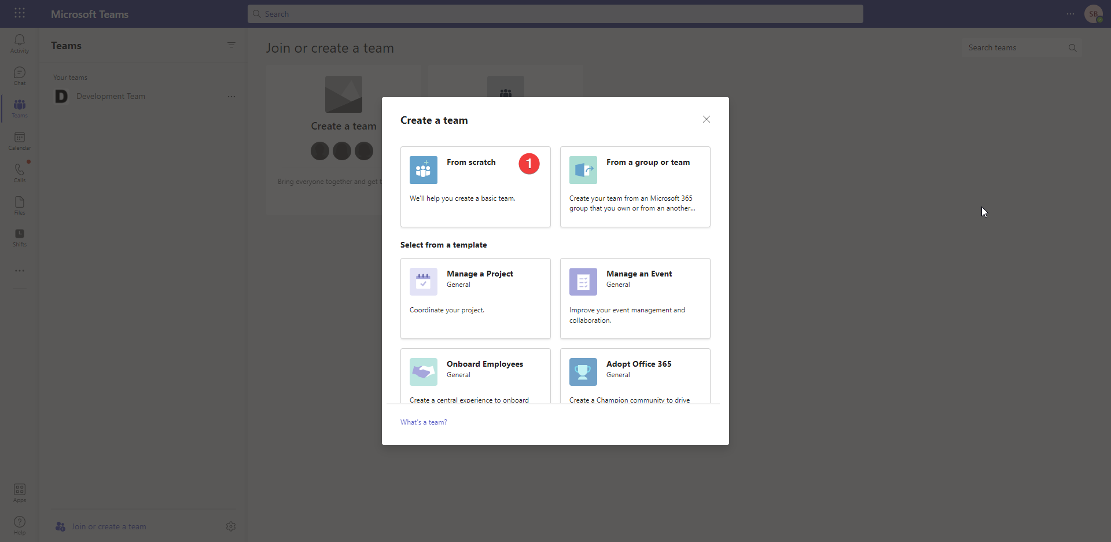This screenshot has height=542, width=1111.
Task: Click the filter icon beside Teams heading
Action: 231,45
